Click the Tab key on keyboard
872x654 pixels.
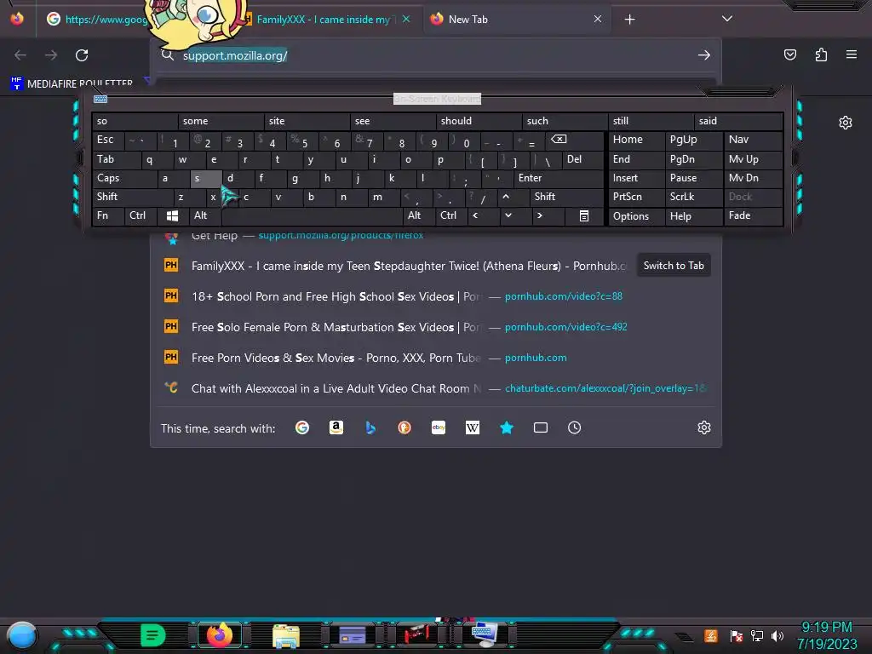116,159
